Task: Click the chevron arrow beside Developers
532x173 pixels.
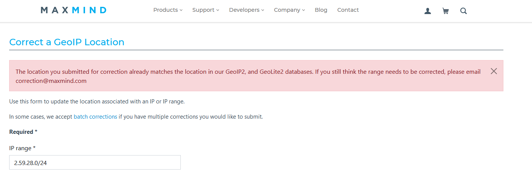Action: [x=263, y=10]
